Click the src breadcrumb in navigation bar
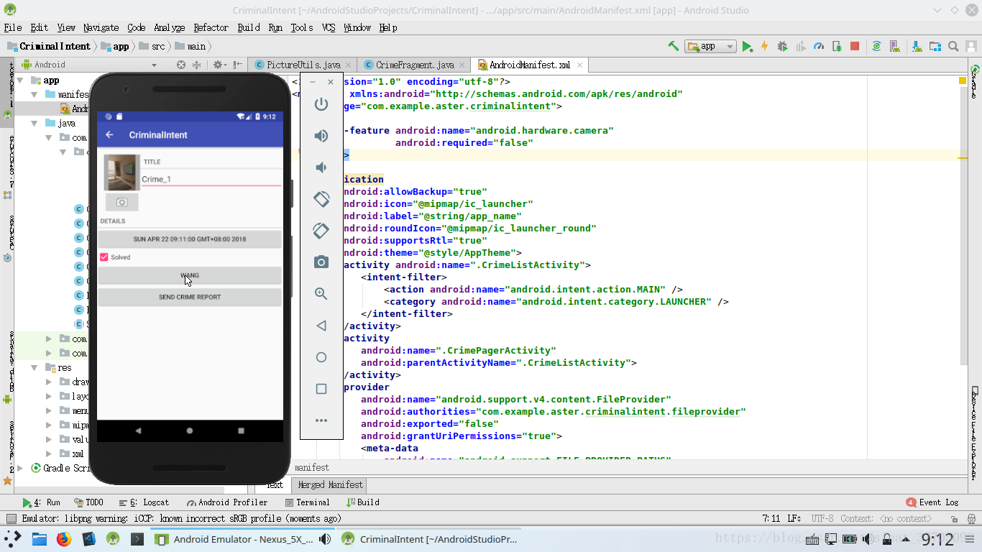This screenshot has width=982, height=552. tap(152, 46)
